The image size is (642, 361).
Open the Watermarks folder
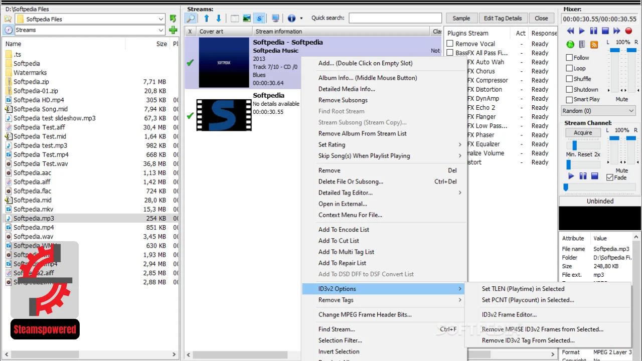(x=30, y=73)
